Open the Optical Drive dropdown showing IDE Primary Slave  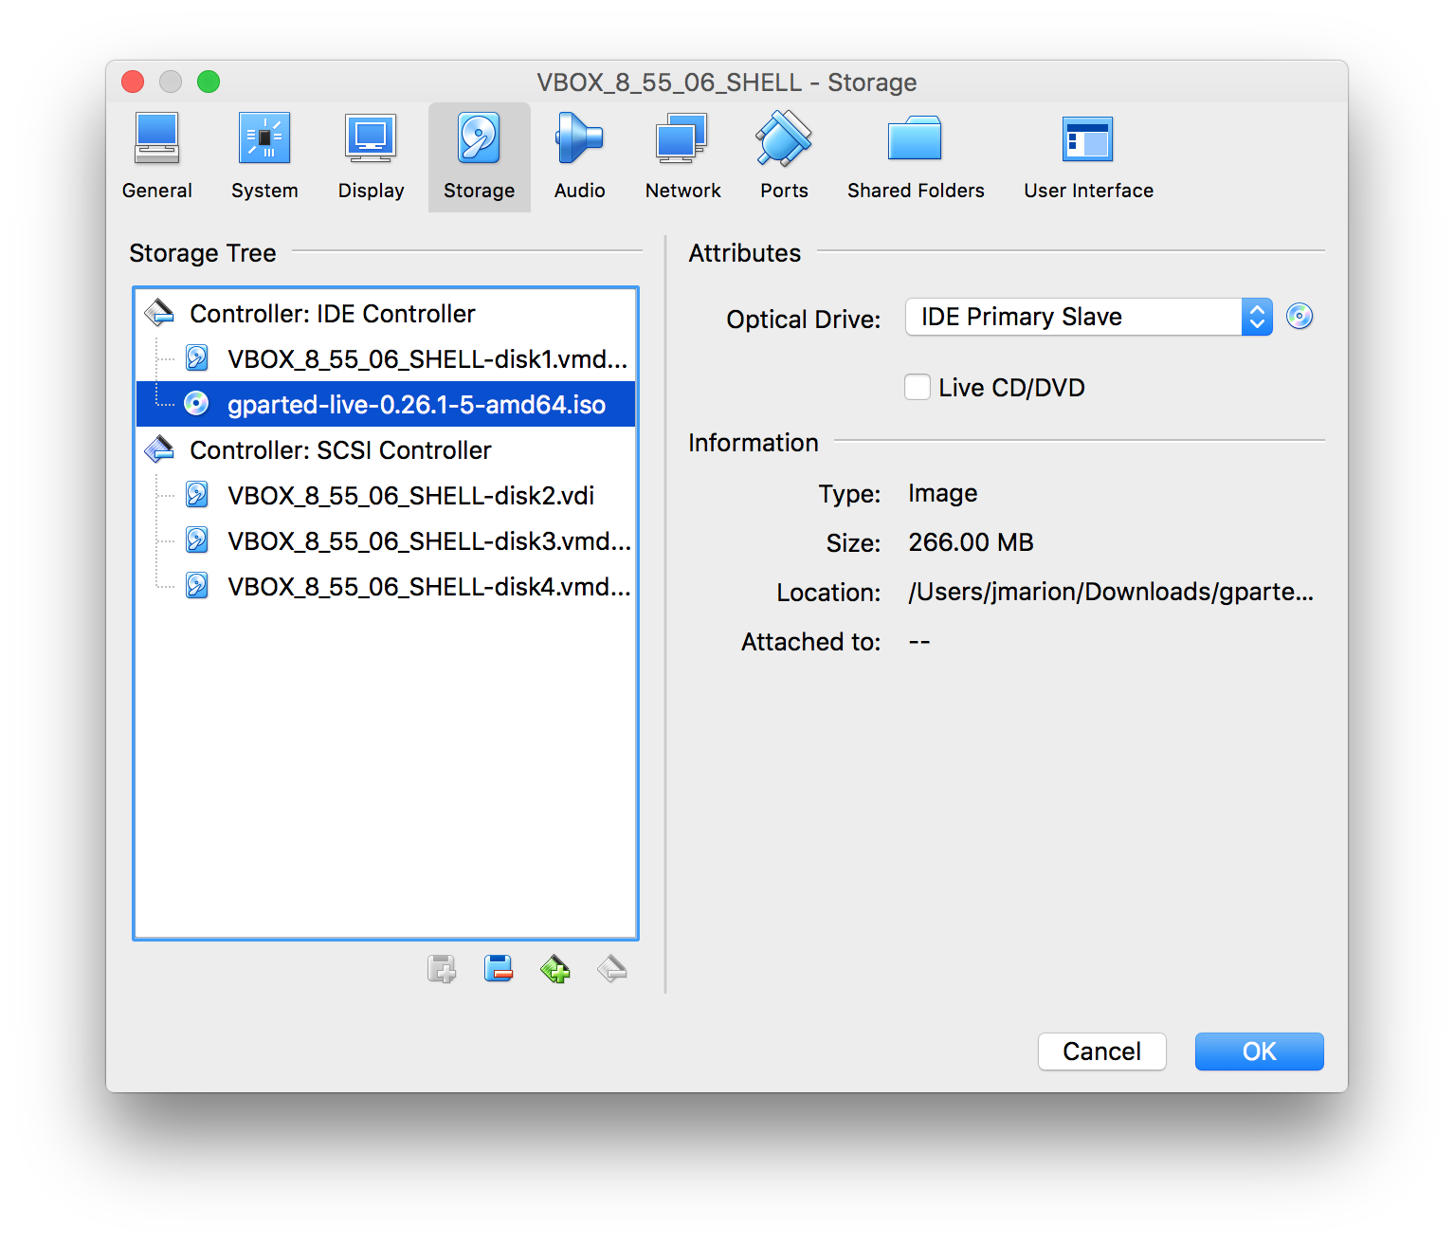tap(1086, 317)
